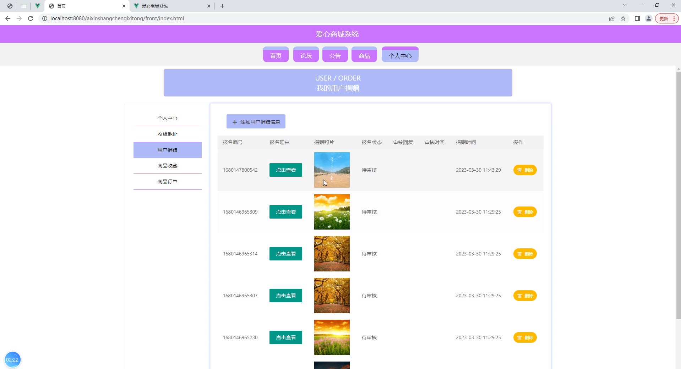This screenshot has height=369, width=681.
Task: Open beach photo thumbnail of record 1680147800542
Action: 332,170
